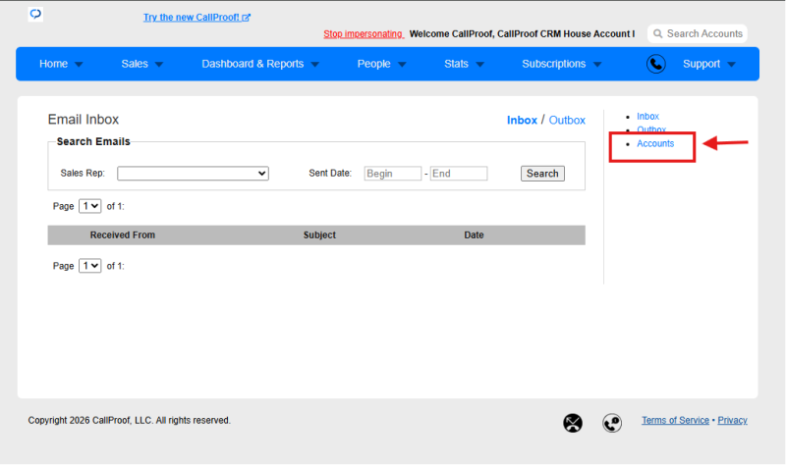Viewport: 786px width, 465px height.
Task: Click the Email Inbox heading
Action: coord(84,120)
